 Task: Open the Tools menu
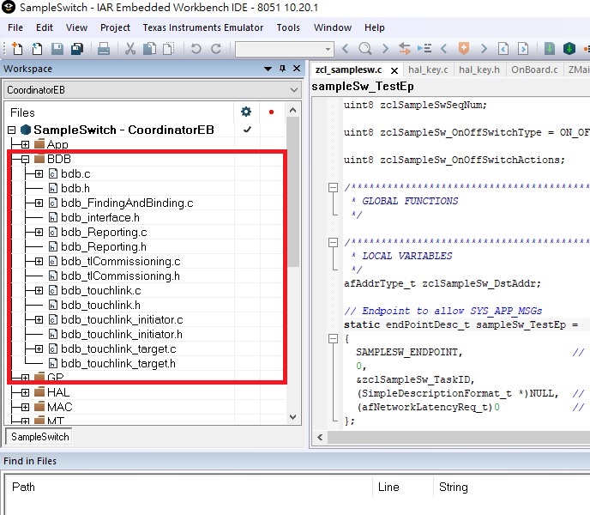coord(288,27)
